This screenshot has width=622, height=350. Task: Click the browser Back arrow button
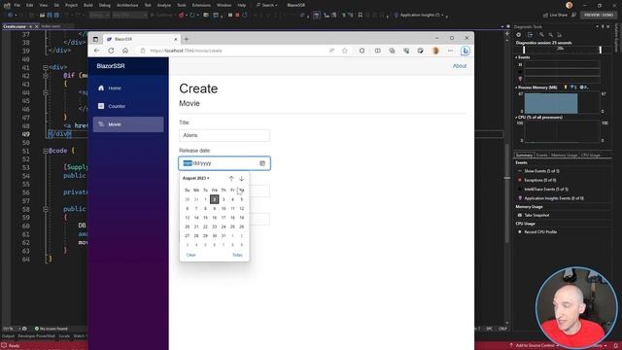pyautogui.click(x=97, y=51)
